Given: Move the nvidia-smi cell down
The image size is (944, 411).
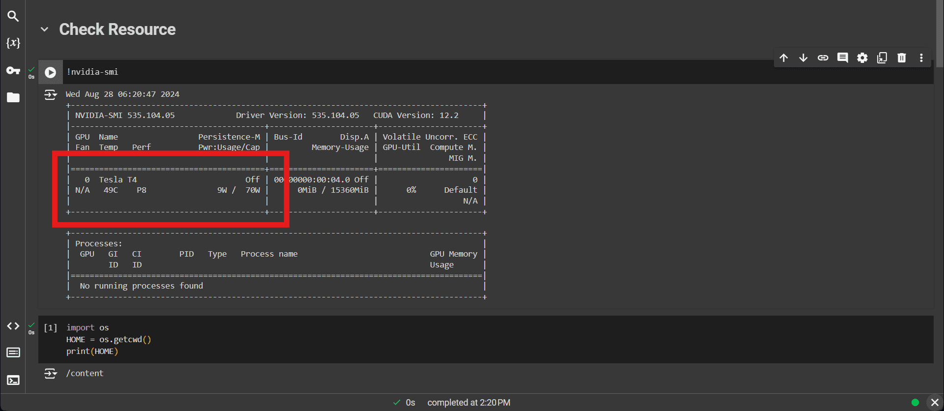Looking at the screenshot, I should click(803, 58).
